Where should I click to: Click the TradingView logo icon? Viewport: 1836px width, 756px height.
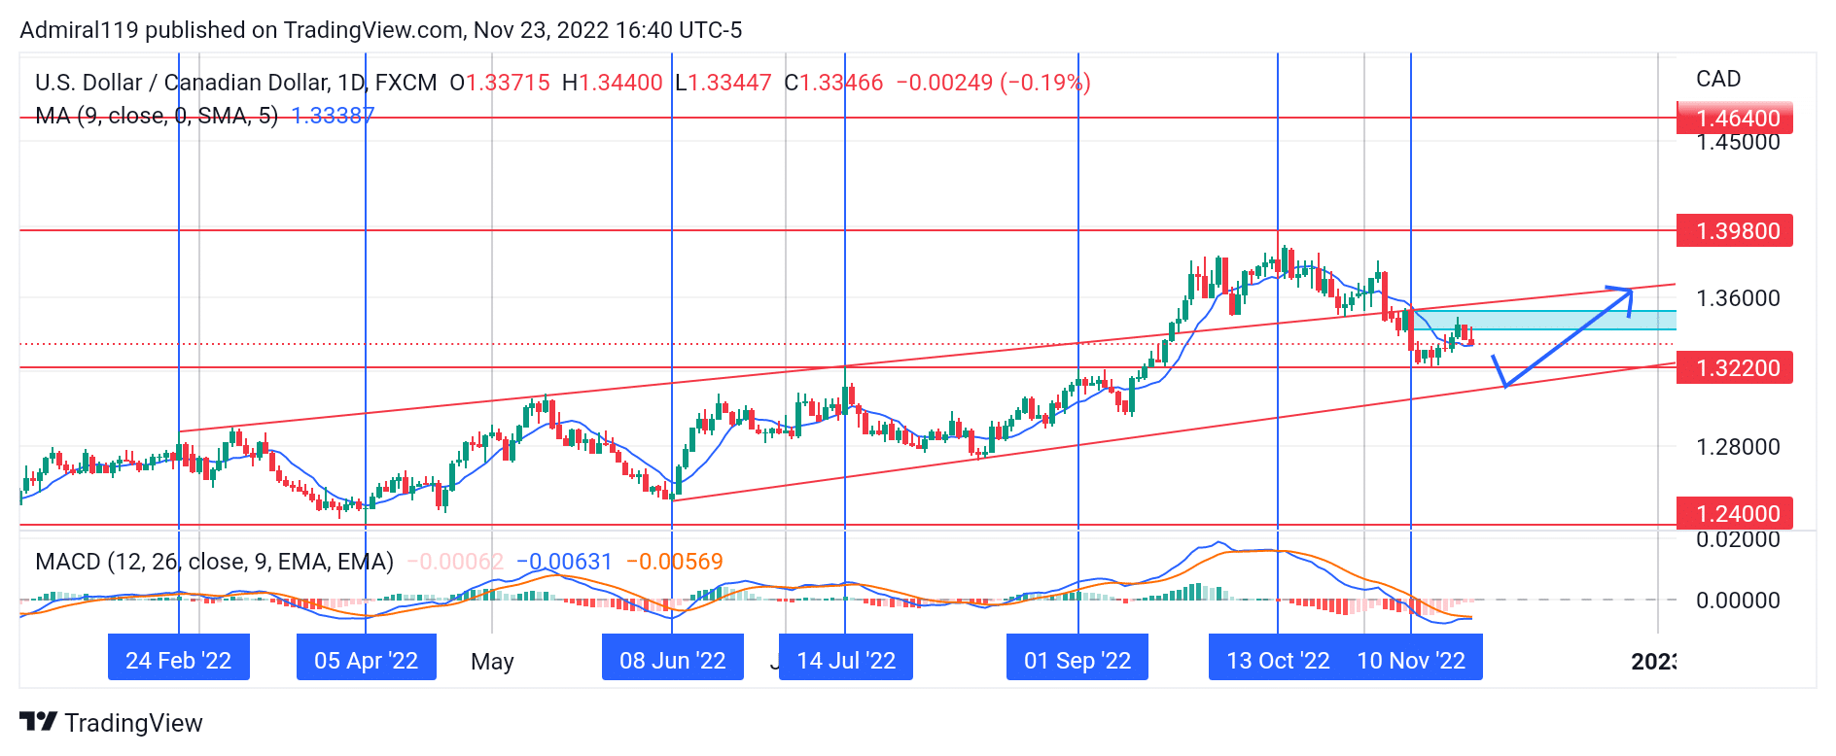(x=38, y=722)
